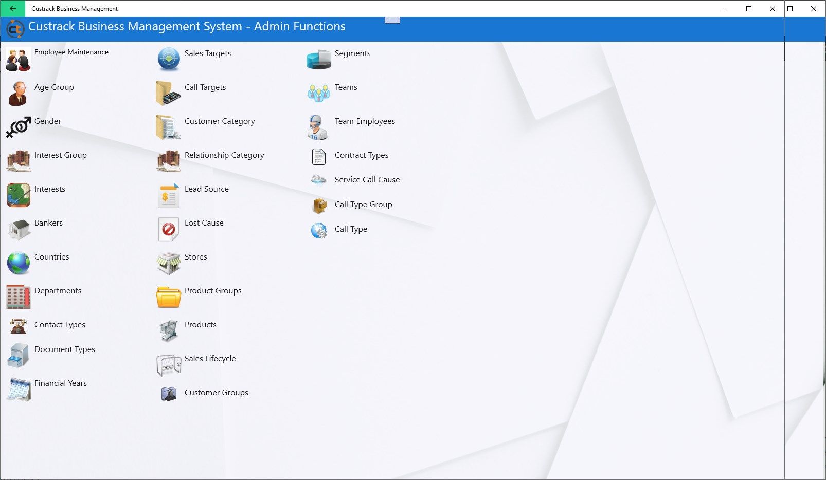Click the Customer Category text label
This screenshot has width=826, height=480.
click(x=220, y=121)
